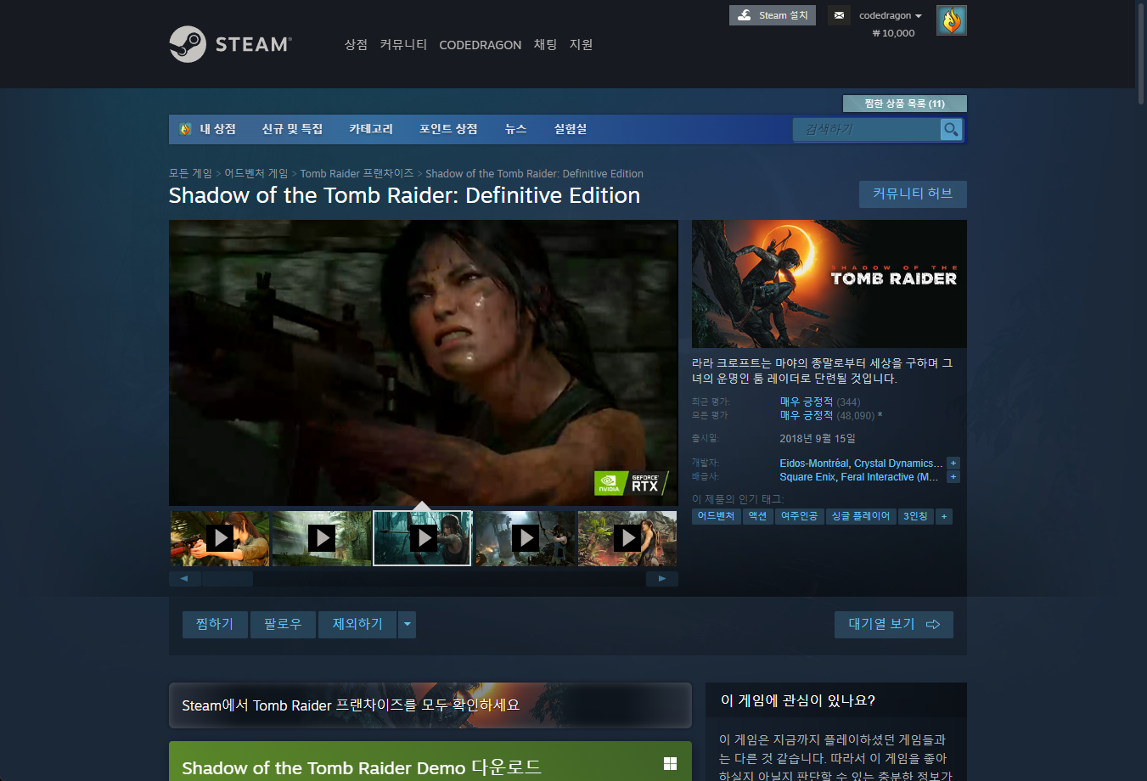Open the 커뮤니티 header menu
The width and height of the screenshot is (1147, 781).
403,44
